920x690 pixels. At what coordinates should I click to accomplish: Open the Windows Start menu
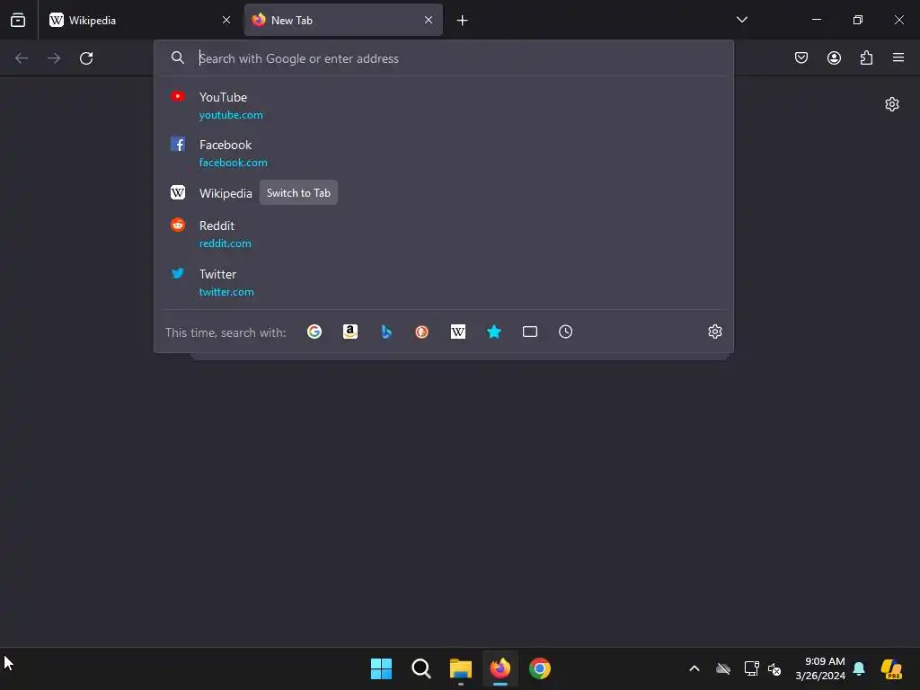pyautogui.click(x=381, y=668)
